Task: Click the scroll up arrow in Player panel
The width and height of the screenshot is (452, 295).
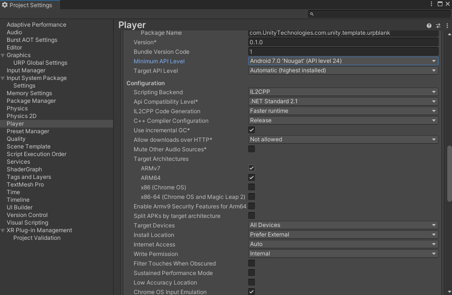Action: coord(450,34)
